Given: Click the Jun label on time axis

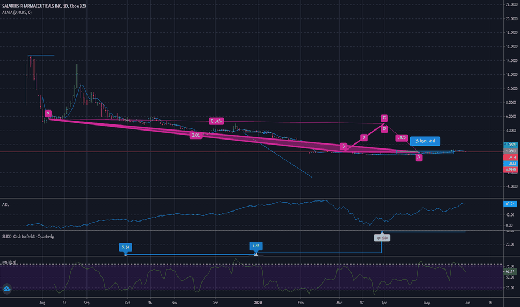Looking at the screenshot, I should click(468, 303).
